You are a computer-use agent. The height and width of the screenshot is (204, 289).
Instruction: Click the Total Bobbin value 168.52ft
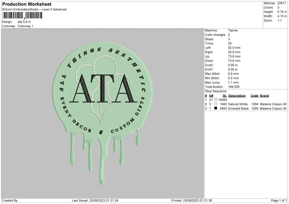(x=234, y=87)
